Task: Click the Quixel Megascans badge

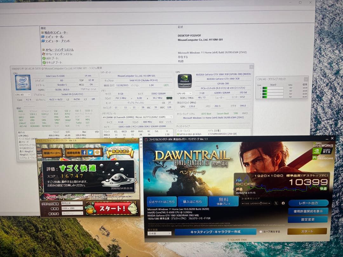Action: [x=322, y=157]
